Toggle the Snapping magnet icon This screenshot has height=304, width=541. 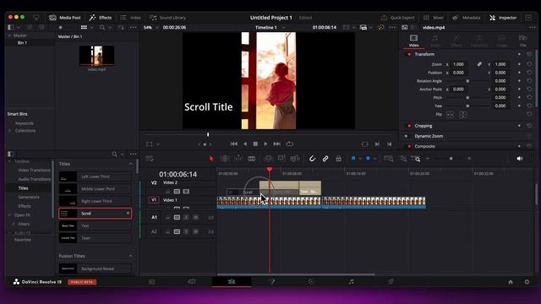coord(312,159)
